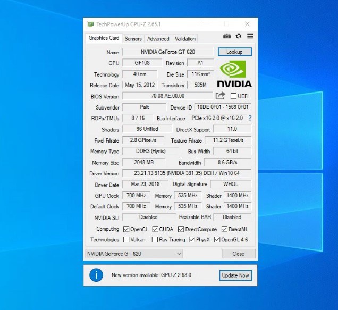Toggle the UEFI checkbox
Image resolution: width=338 pixels, height=310 pixels.
click(x=233, y=96)
